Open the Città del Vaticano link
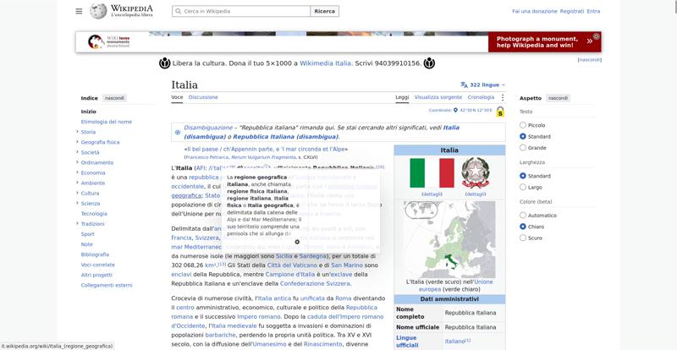677x350 pixels. click(292, 265)
